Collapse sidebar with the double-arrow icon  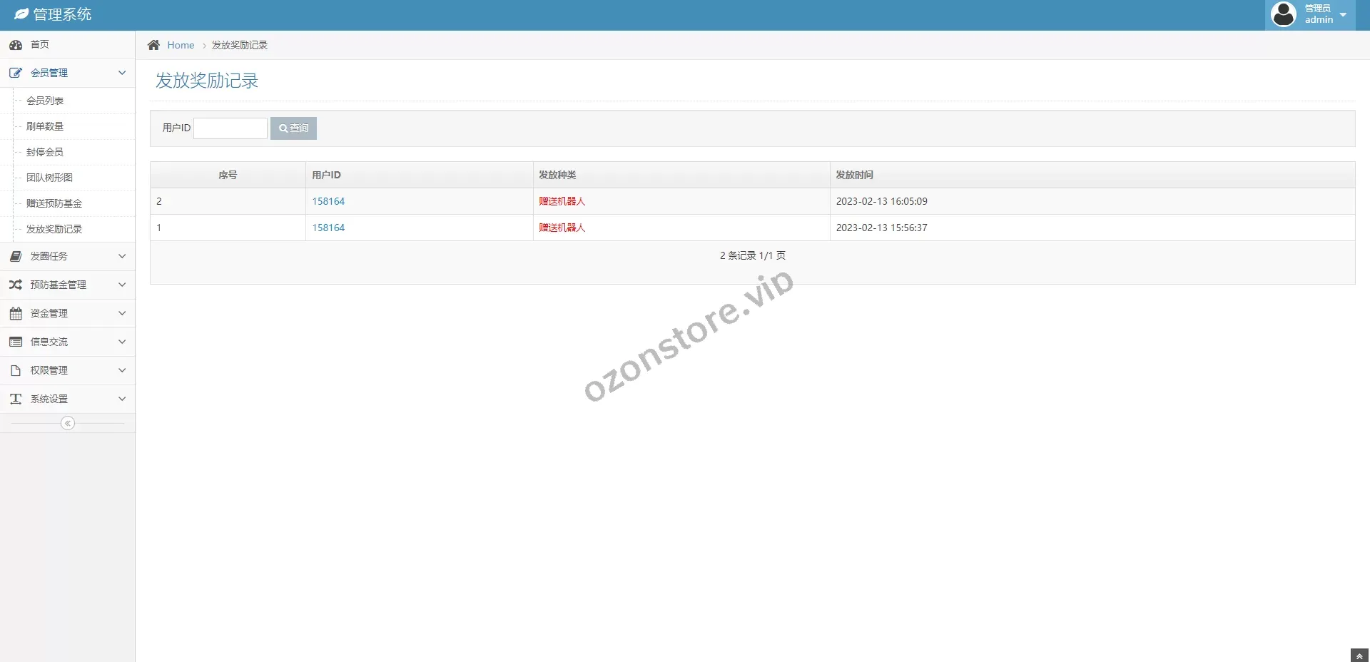68,423
